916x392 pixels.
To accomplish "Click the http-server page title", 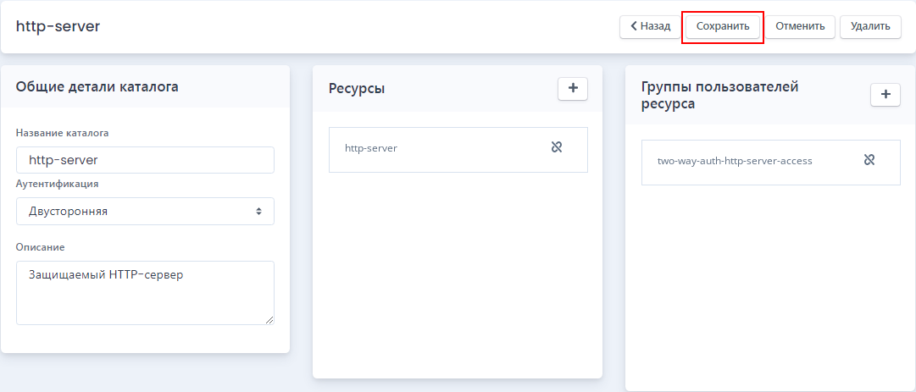I will pos(58,26).
